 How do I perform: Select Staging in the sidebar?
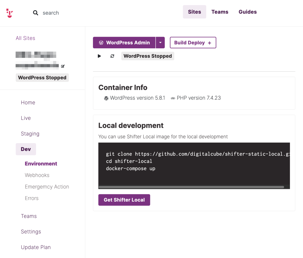pyautogui.click(x=30, y=134)
